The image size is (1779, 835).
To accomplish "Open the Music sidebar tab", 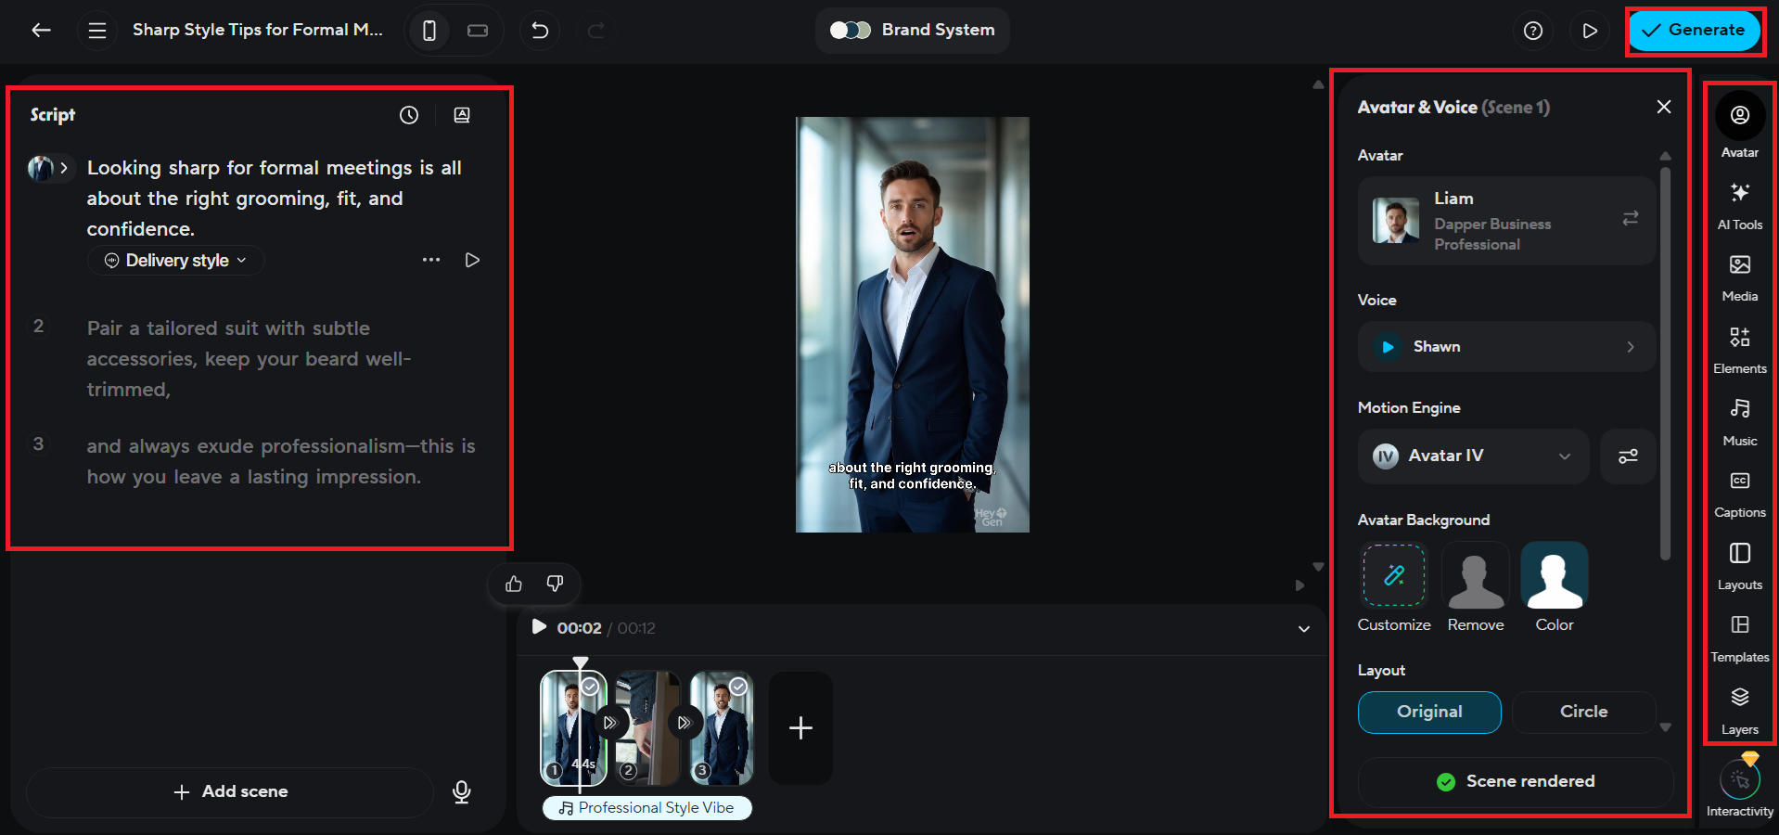I will coord(1740,422).
